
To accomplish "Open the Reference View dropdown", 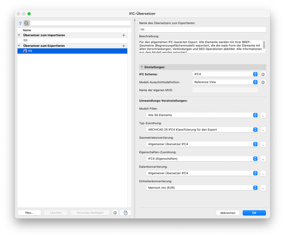I will tap(225, 82).
